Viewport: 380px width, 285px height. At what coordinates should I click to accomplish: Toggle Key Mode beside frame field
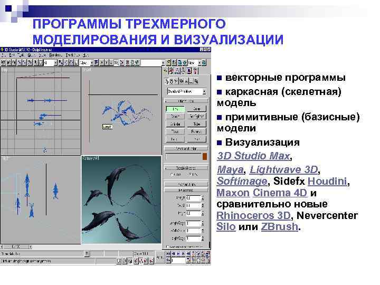[x=168, y=261]
